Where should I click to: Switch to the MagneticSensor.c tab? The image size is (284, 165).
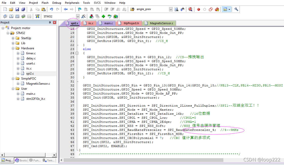click(159, 23)
